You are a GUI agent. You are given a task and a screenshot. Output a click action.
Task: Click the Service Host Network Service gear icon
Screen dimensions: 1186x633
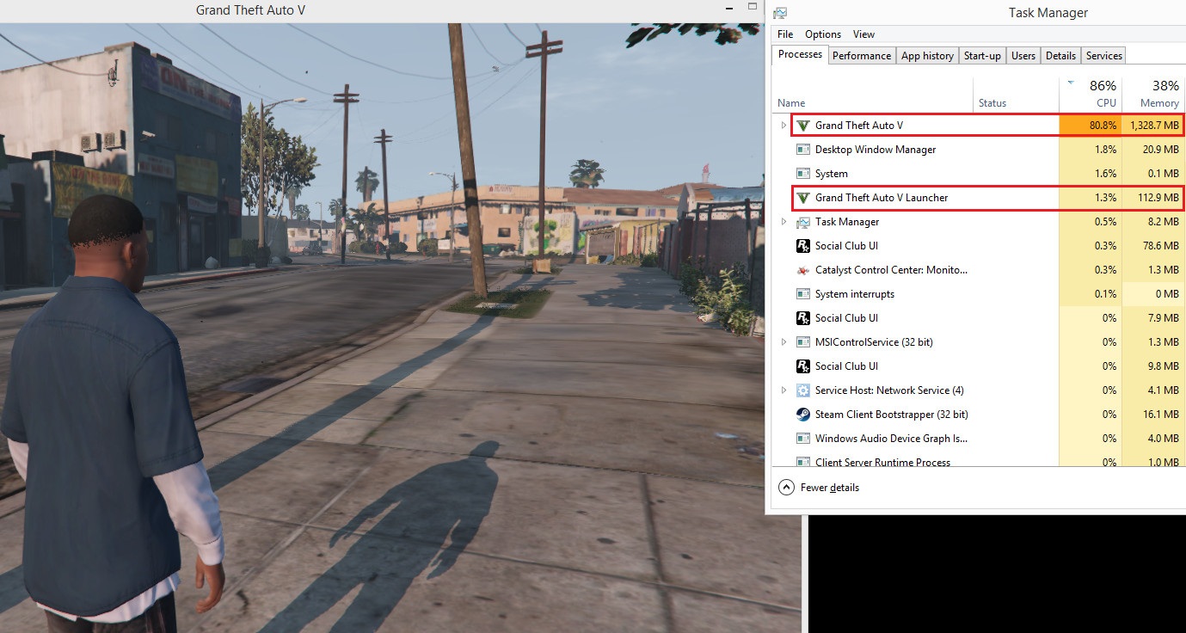point(803,390)
